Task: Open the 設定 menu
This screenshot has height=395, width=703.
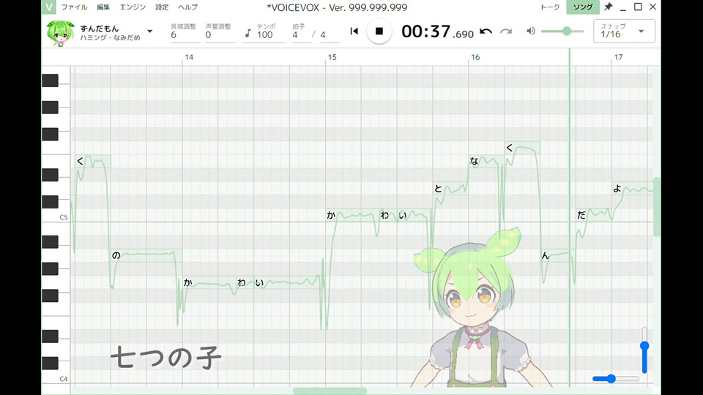Action: click(x=162, y=7)
